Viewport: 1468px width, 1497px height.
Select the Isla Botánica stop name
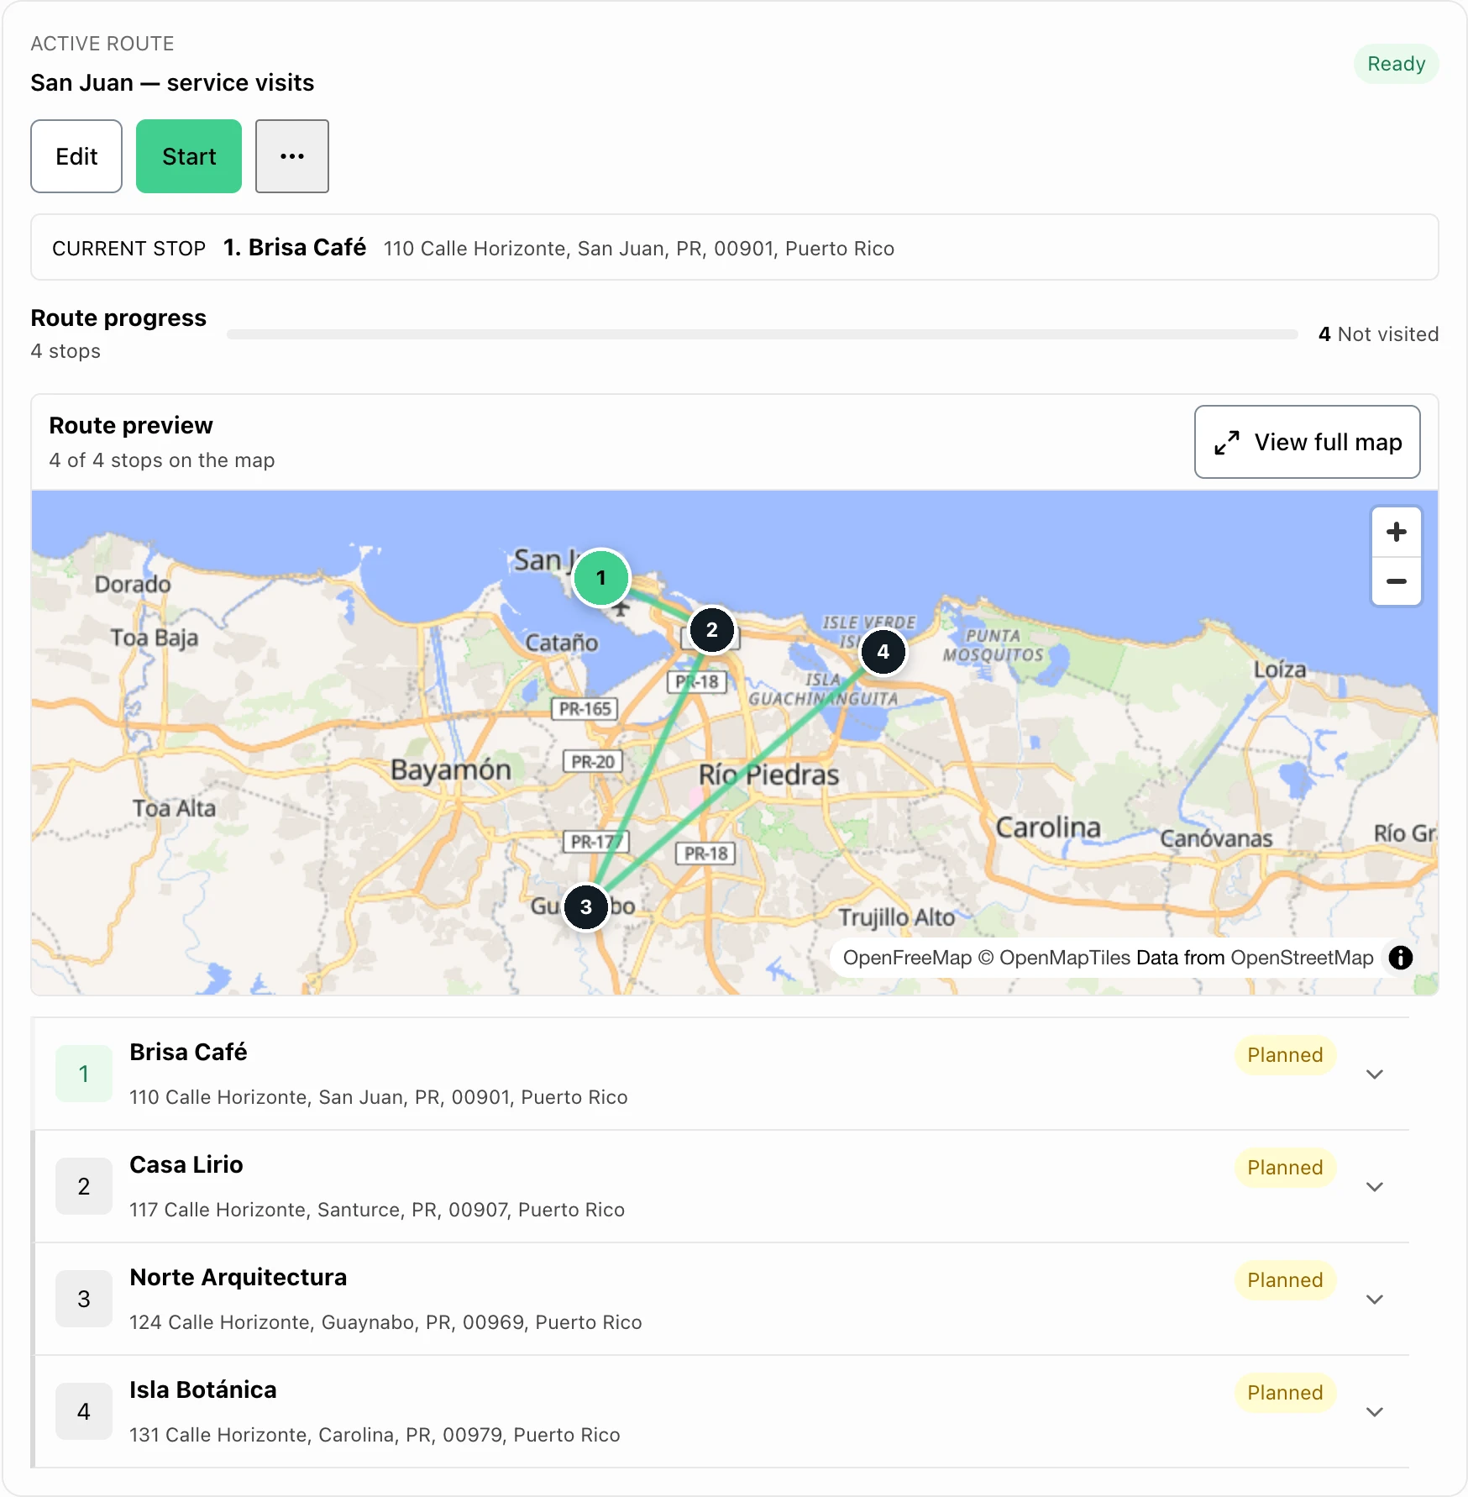pos(202,1389)
